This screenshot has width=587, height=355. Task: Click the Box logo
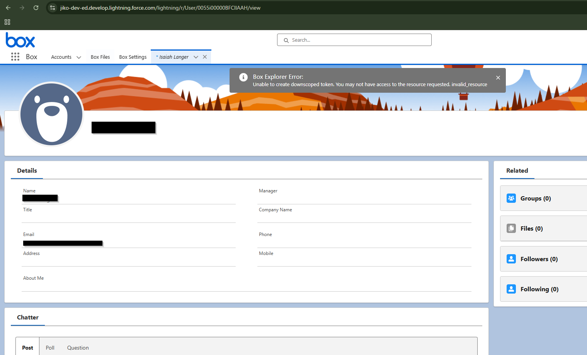[x=20, y=40]
